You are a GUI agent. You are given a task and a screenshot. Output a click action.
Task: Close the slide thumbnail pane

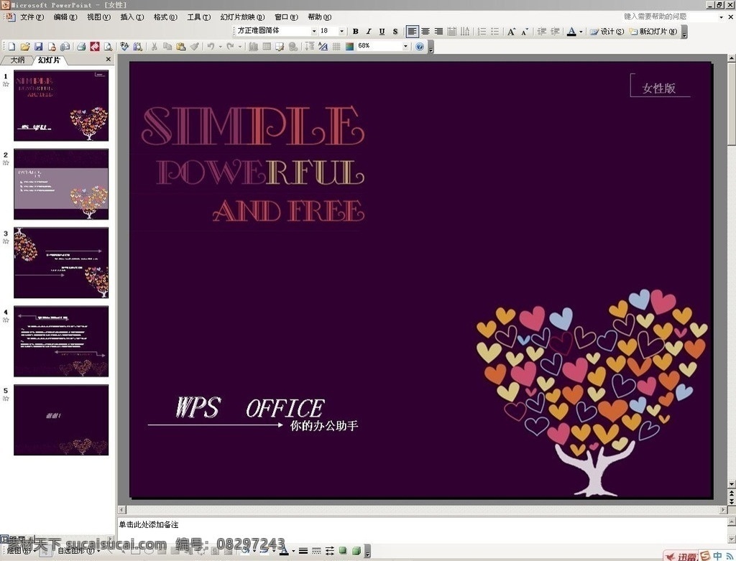click(x=109, y=59)
